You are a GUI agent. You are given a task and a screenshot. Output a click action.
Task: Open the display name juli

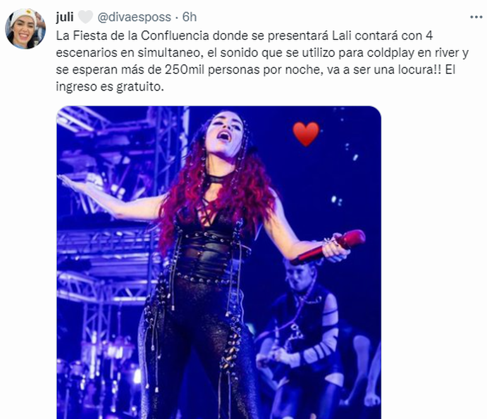65,17
